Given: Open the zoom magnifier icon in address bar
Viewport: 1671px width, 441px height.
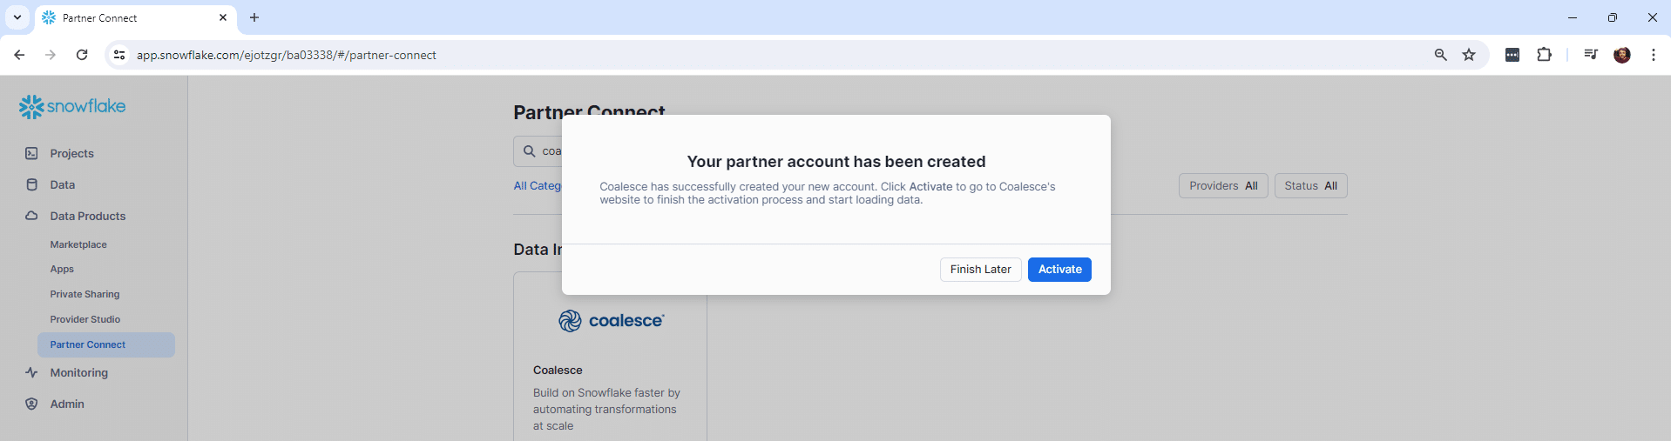Looking at the screenshot, I should [x=1441, y=55].
